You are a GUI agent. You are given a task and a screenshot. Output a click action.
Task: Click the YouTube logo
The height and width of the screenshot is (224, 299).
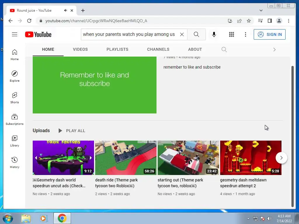tap(38, 34)
